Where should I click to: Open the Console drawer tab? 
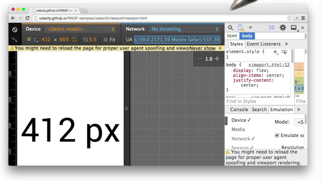click(x=239, y=110)
